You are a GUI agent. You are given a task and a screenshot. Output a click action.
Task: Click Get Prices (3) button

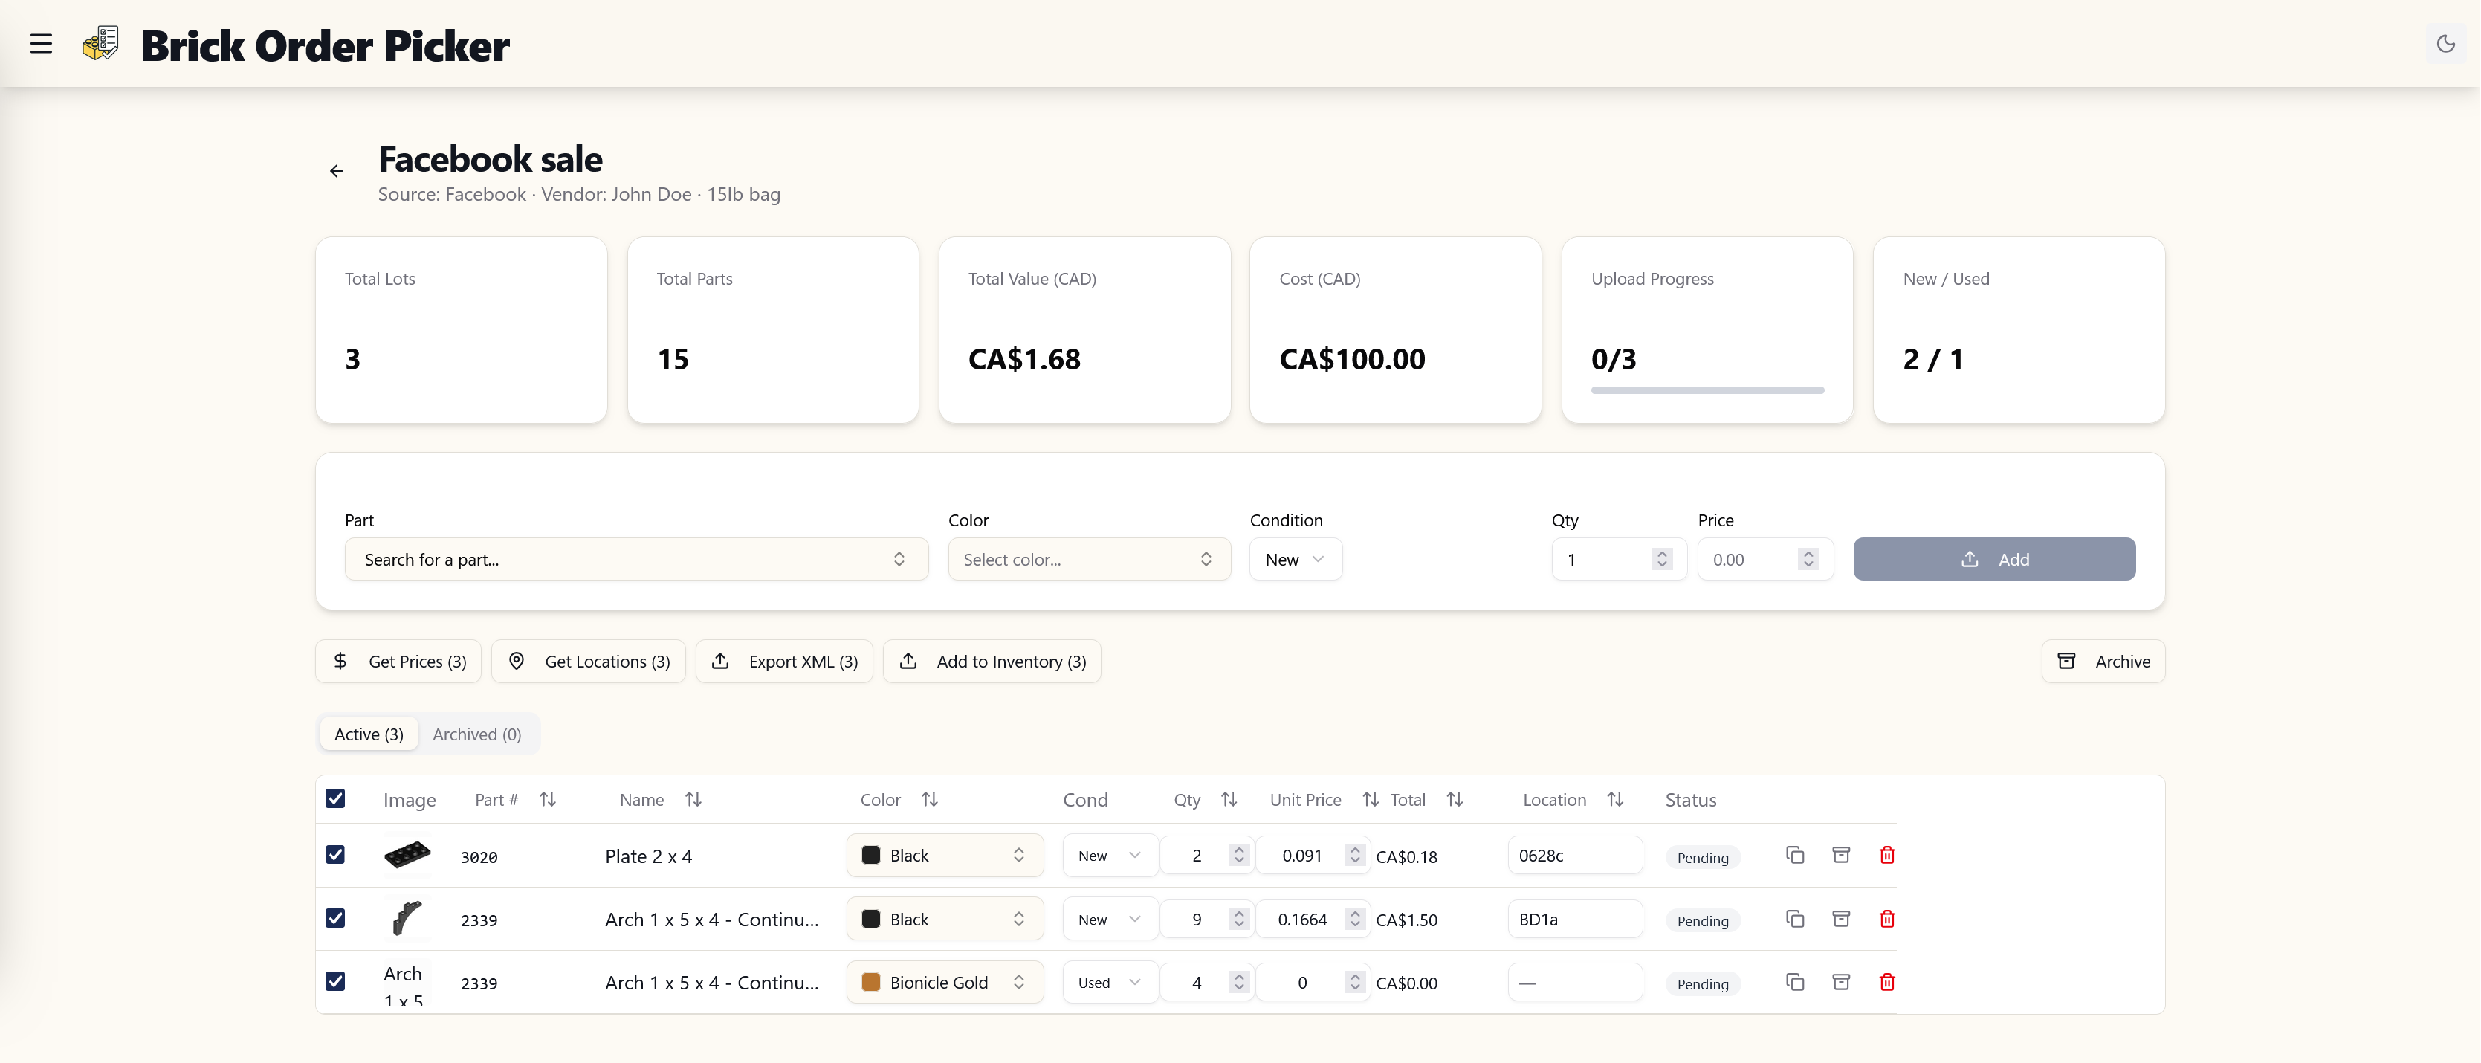(x=398, y=662)
